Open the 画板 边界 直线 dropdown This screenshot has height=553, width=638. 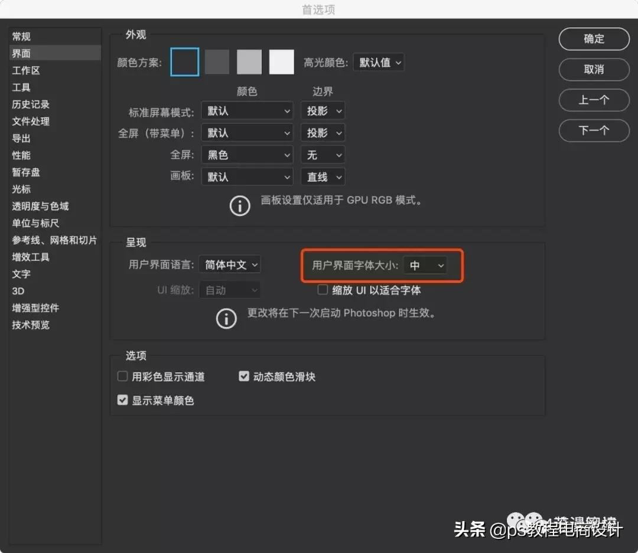coord(323,176)
